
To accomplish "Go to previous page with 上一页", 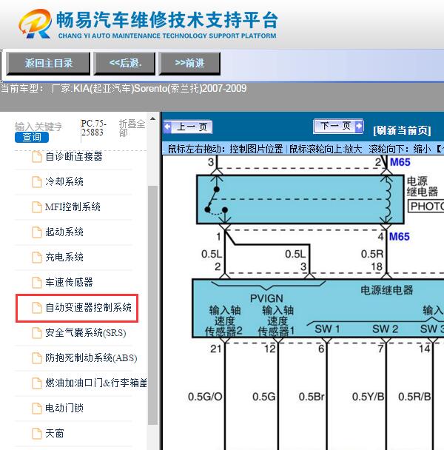I will click(x=188, y=127).
